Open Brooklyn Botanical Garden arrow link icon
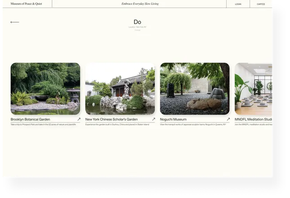 [79, 119]
